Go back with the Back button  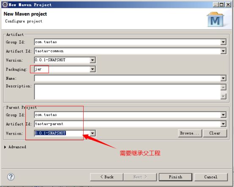[107, 177]
